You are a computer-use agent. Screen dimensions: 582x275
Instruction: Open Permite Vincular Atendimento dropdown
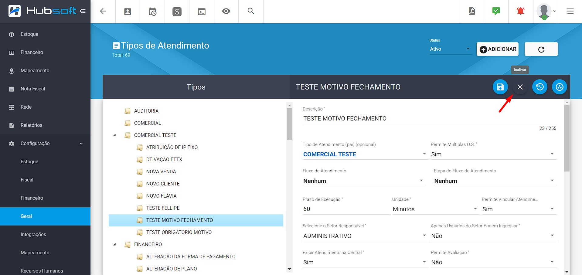pos(519,209)
